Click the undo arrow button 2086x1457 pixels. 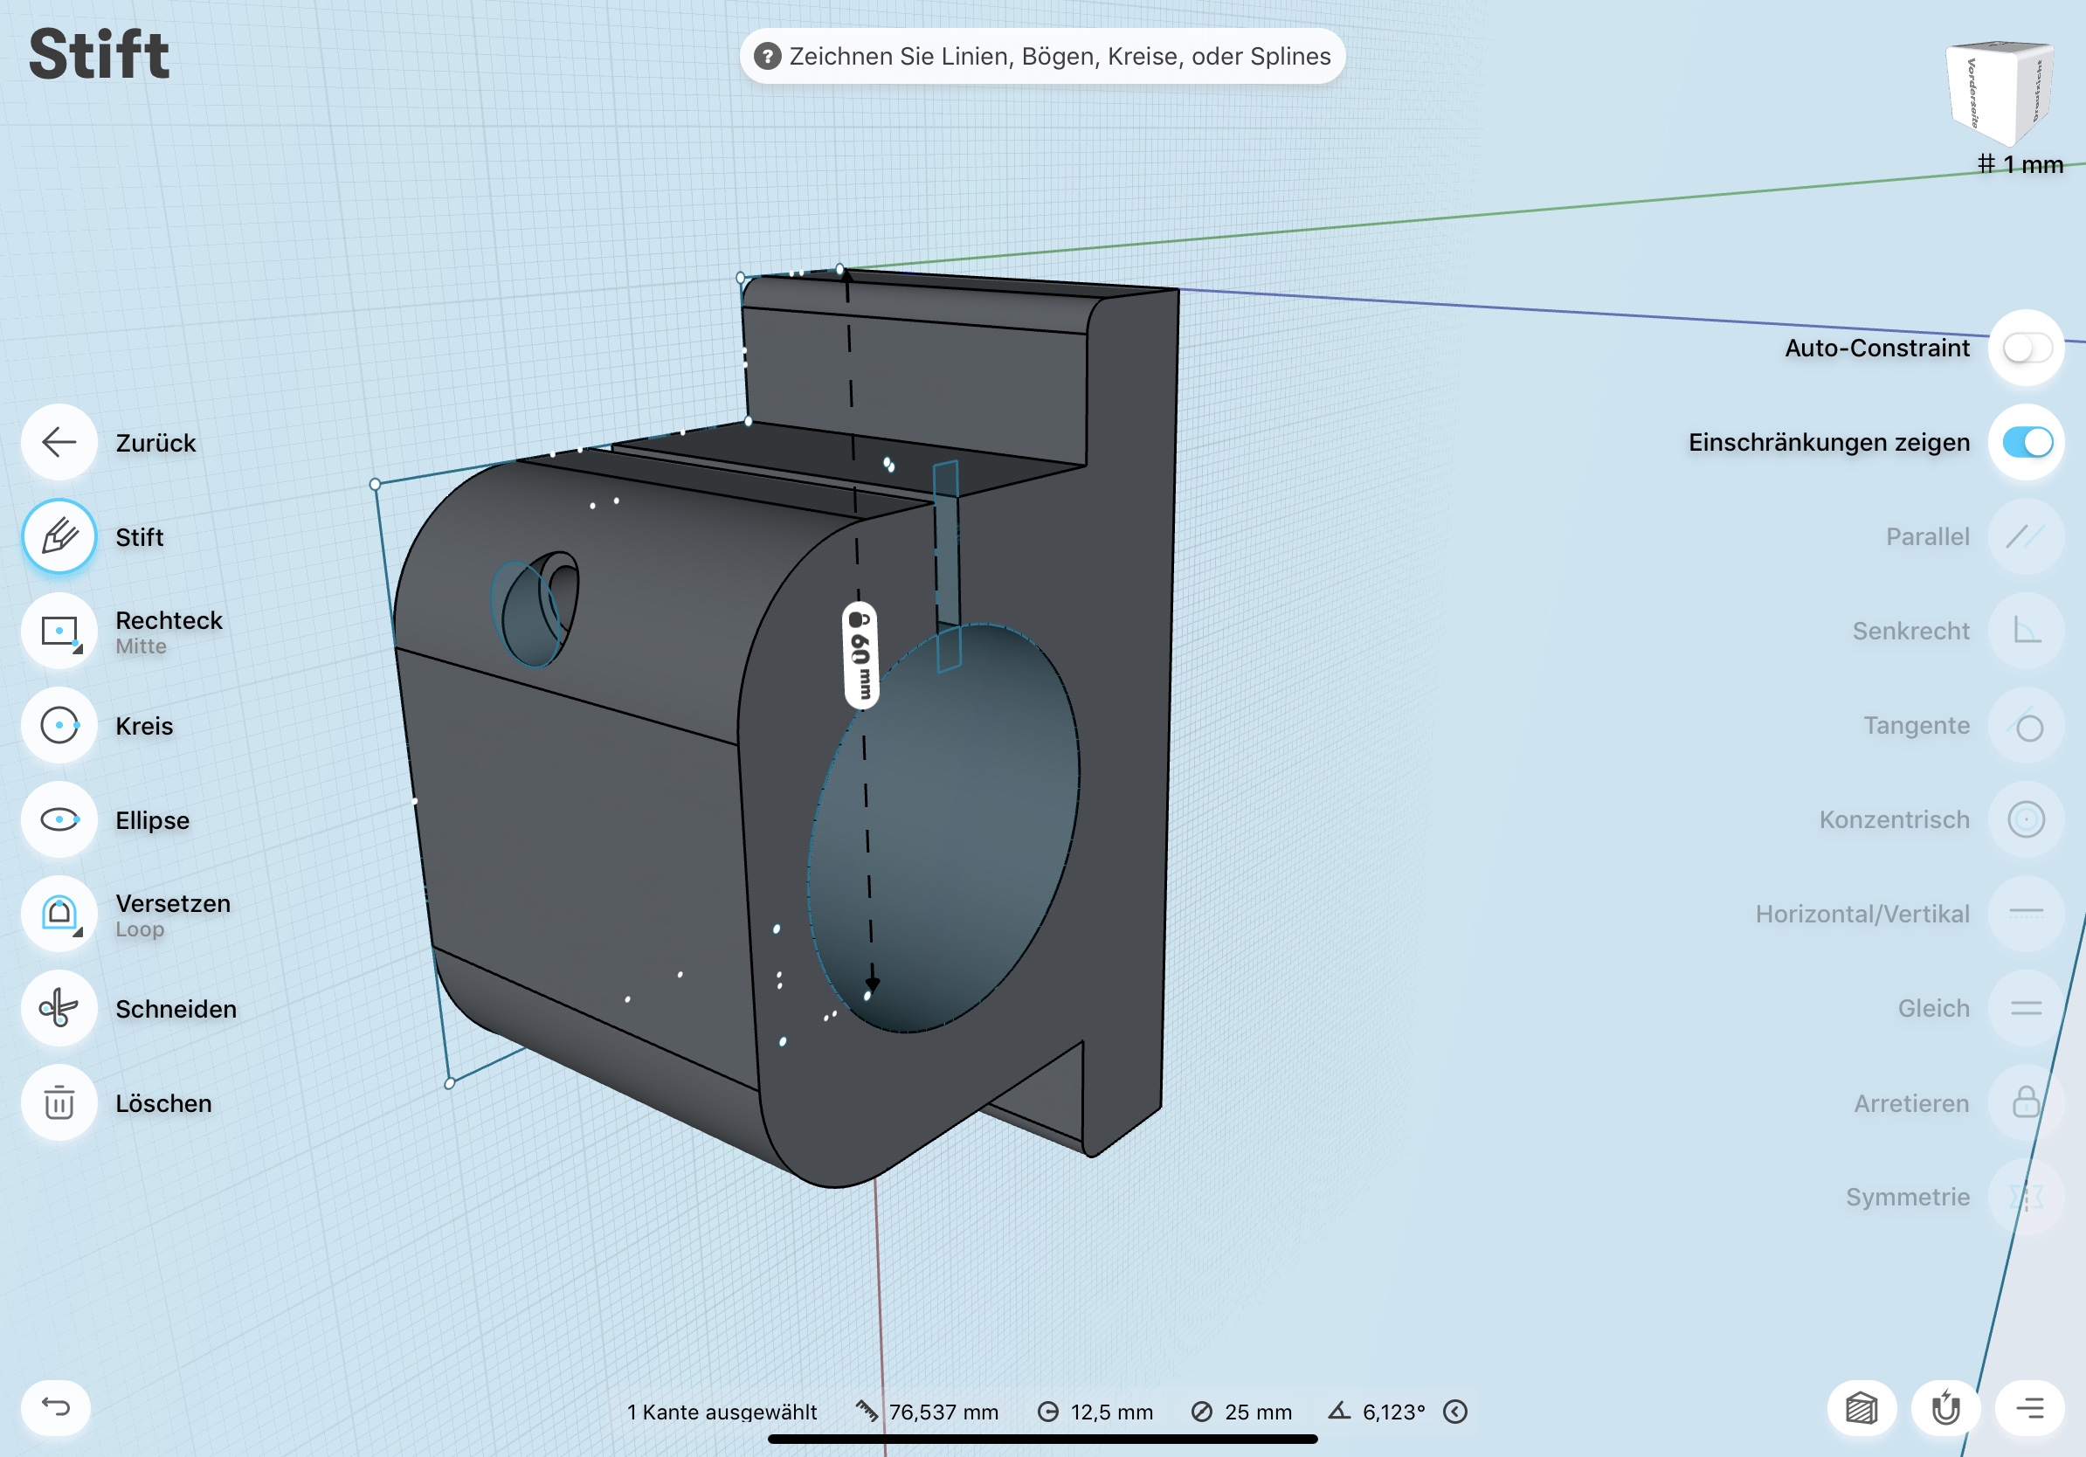pos(56,1408)
